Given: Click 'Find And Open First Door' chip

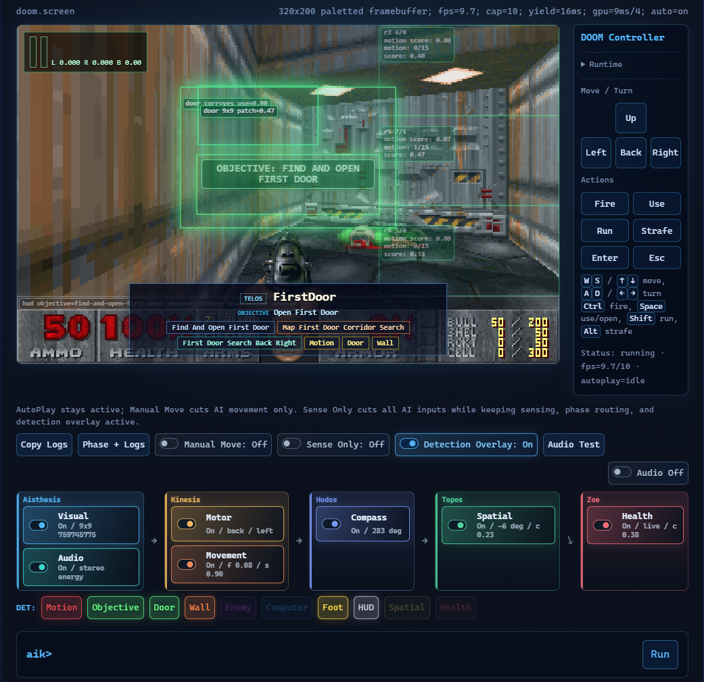Looking at the screenshot, I should pos(220,328).
